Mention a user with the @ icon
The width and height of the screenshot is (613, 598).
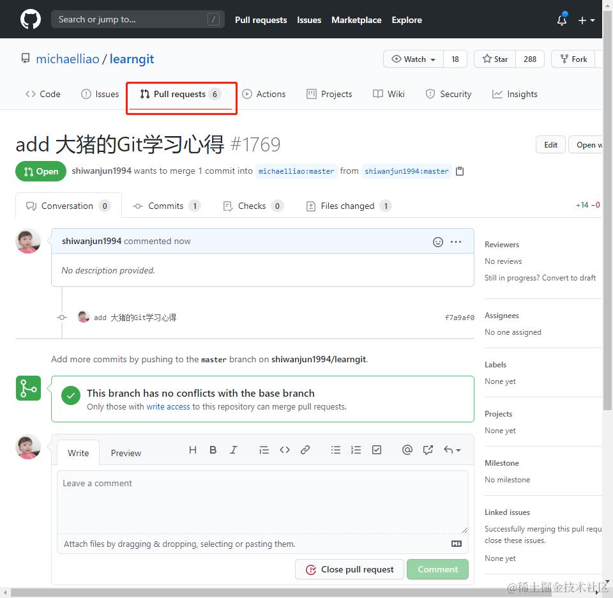(x=407, y=450)
